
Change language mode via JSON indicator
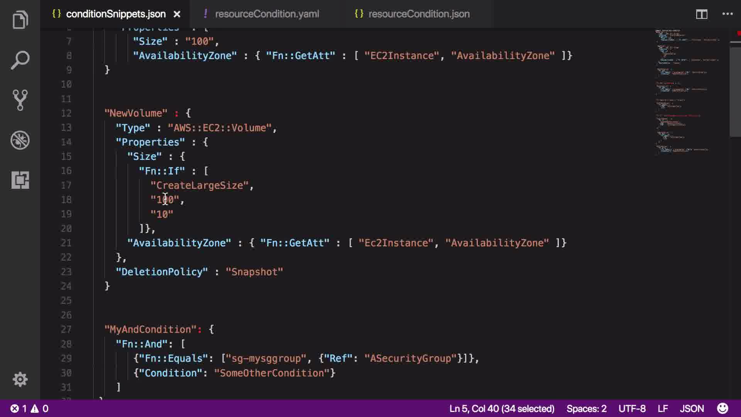click(x=692, y=409)
